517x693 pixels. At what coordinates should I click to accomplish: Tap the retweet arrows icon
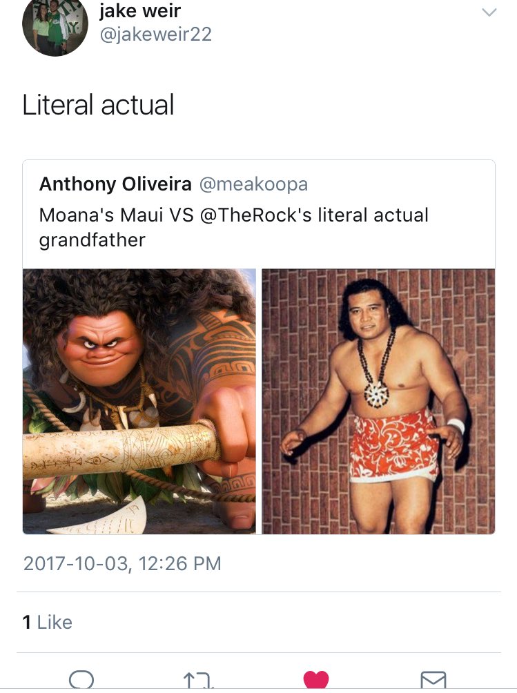coord(198,680)
